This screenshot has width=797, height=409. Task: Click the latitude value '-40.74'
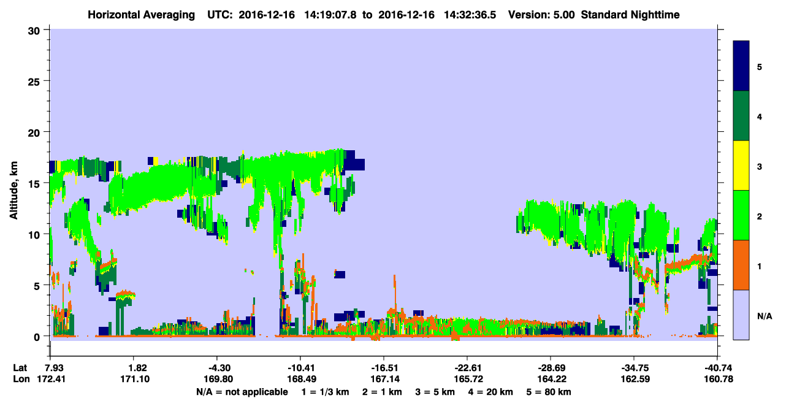[718, 368]
